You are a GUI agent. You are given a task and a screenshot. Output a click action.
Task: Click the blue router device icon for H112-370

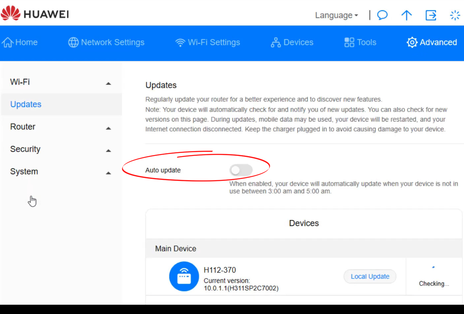pyautogui.click(x=184, y=277)
